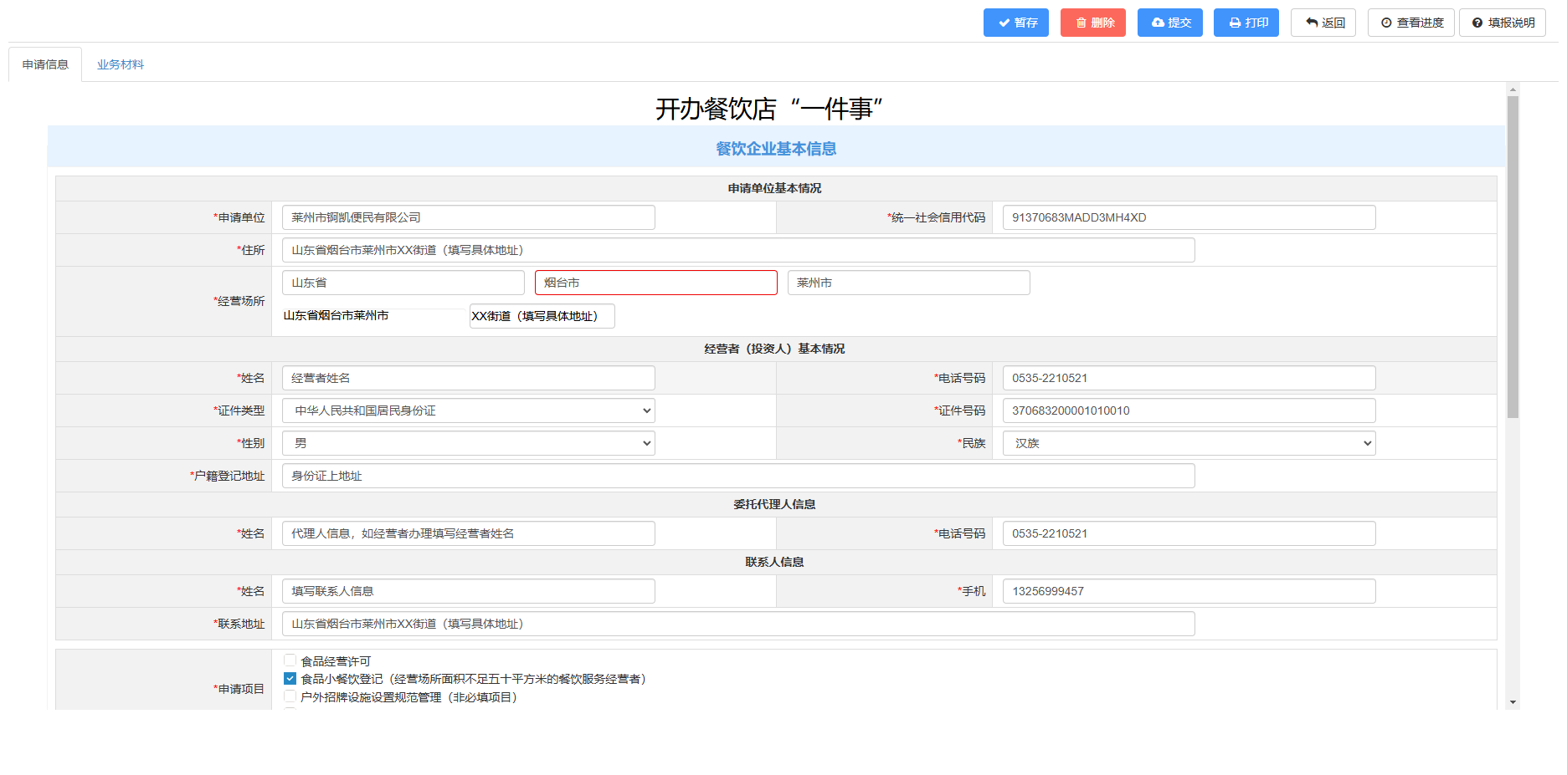Click the 烟台市 city field

[655, 283]
